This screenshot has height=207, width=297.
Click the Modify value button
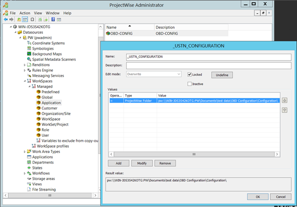click(x=142, y=163)
